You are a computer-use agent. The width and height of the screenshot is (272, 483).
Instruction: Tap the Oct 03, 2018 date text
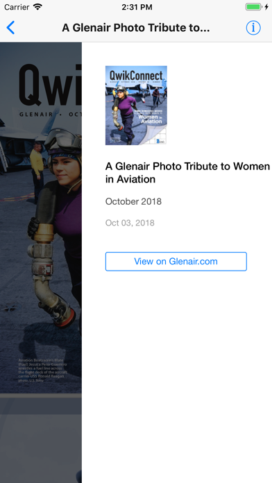(x=130, y=223)
